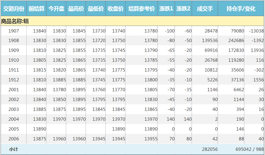Select the 1909 delivery month row

(13, 50)
